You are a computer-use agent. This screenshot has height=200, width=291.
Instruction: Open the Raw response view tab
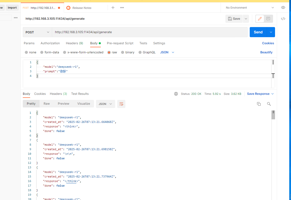point(47,104)
